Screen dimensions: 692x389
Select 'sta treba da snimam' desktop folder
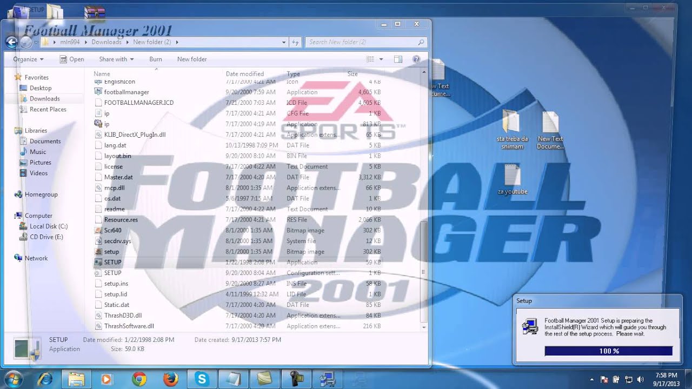(x=512, y=130)
